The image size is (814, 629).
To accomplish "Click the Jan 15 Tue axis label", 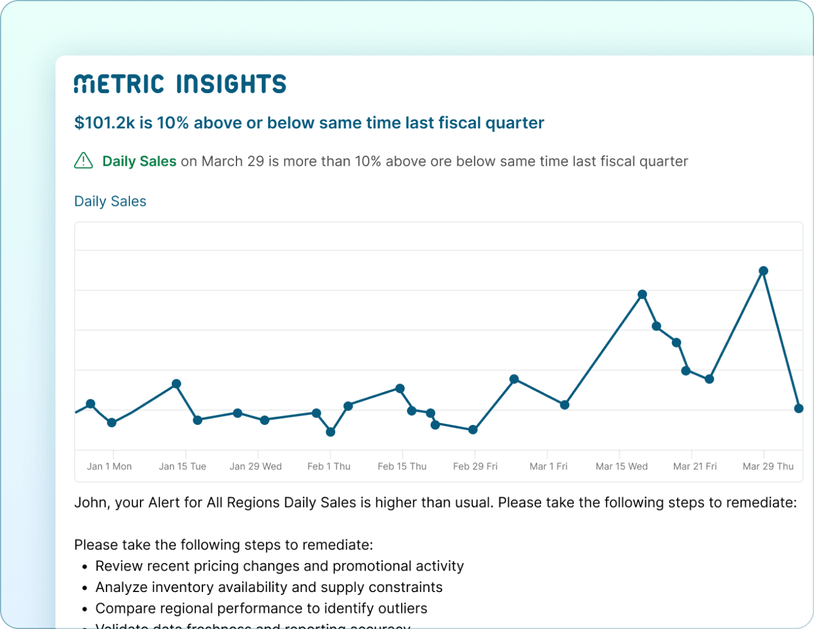I will [x=182, y=467].
